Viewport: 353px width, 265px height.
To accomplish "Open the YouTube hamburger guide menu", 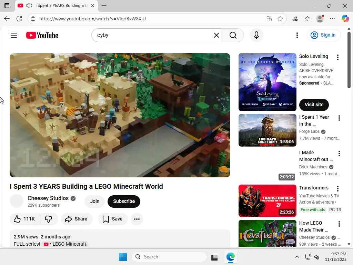I will click(14, 35).
